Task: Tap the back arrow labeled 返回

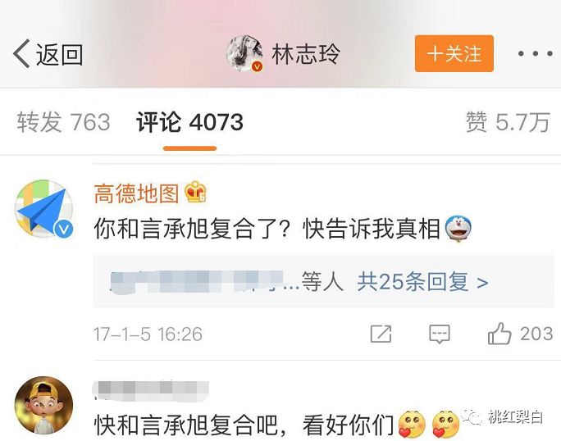Action: pos(48,54)
